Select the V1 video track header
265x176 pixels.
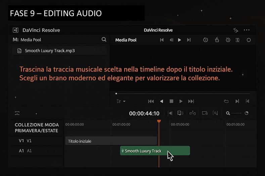[36, 141]
